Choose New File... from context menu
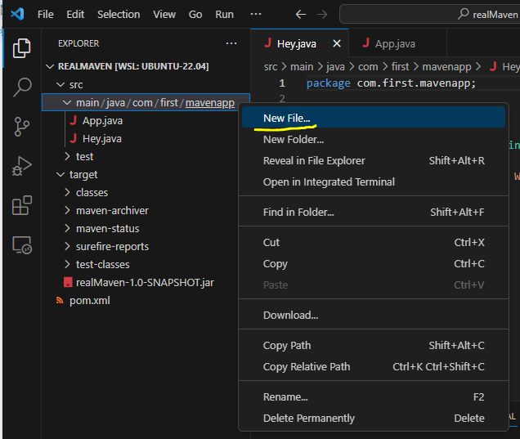 [x=374, y=118]
